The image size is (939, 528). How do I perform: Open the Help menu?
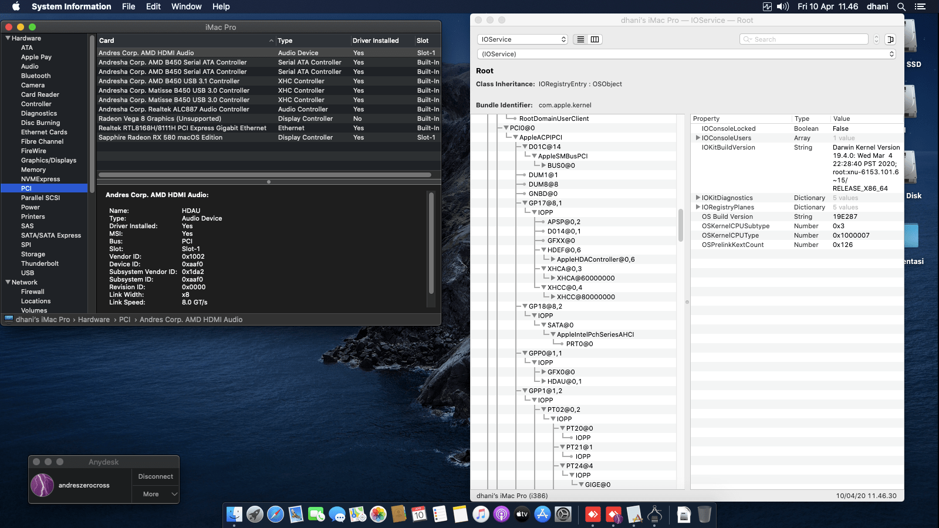point(221,6)
